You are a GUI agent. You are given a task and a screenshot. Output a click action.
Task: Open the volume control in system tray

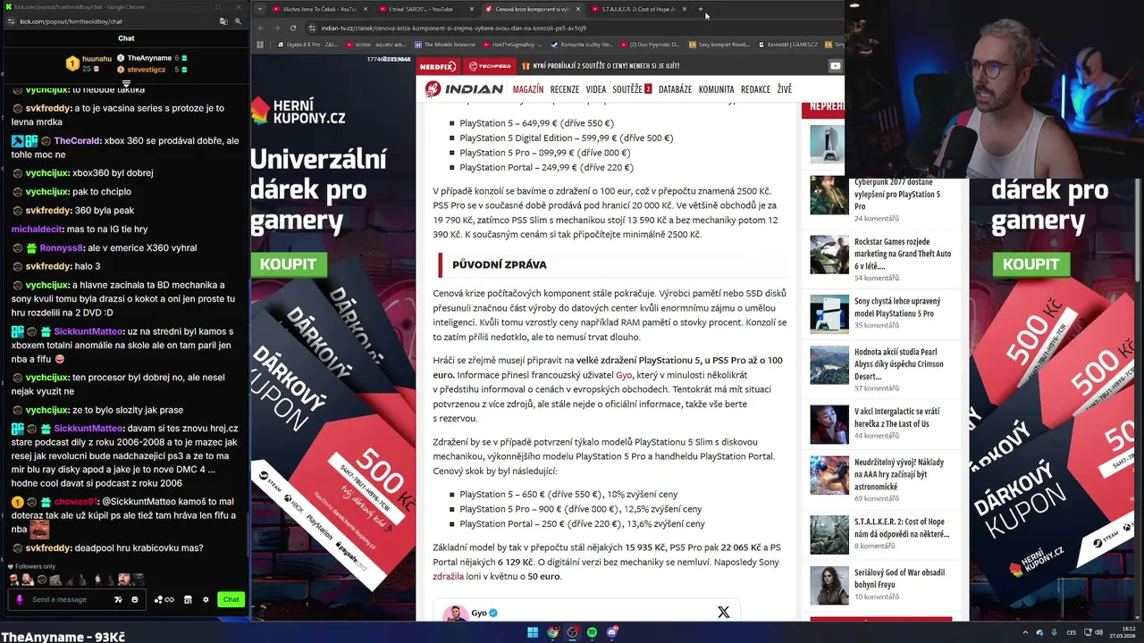pyautogui.click(x=1098, y=632)
